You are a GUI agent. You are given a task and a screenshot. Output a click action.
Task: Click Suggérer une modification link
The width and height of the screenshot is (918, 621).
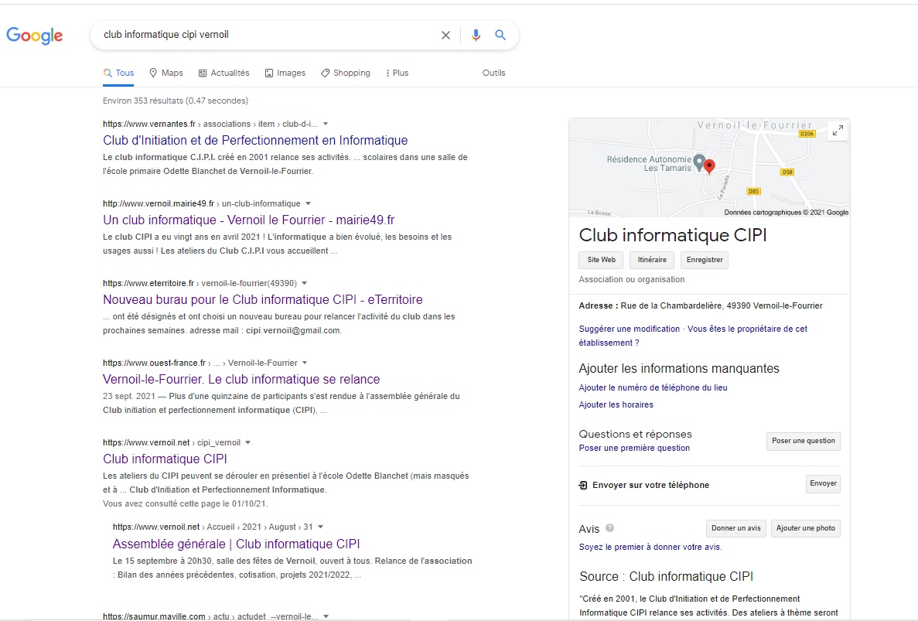pyautogui.click(x=630, y=329)
